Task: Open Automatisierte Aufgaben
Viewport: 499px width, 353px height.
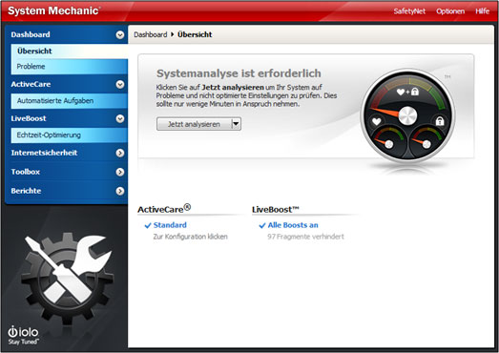Action: point(70,100)
